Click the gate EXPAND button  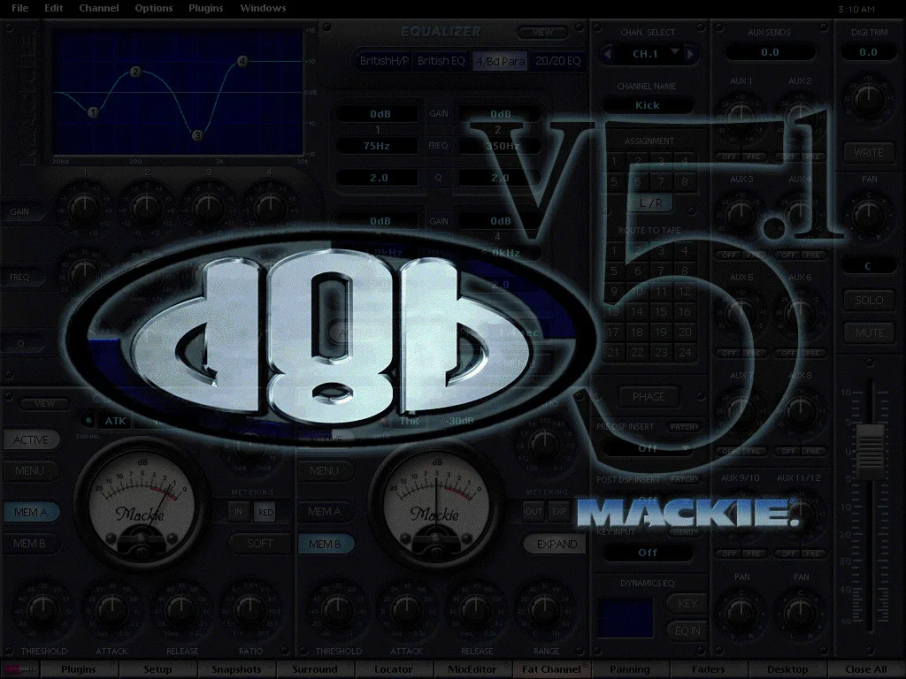557,544
